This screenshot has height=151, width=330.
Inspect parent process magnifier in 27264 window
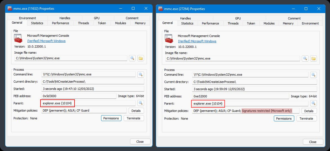point(313,103)
